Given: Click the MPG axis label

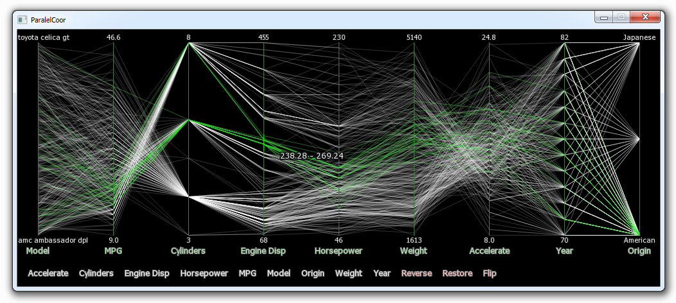Looking at the screenshot, I should 113,251.
